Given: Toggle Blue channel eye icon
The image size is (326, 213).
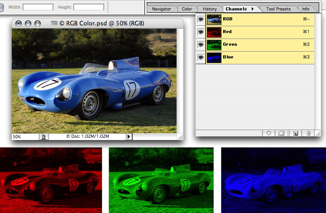Looking at the screenshot, I should (x=201, y=58).
